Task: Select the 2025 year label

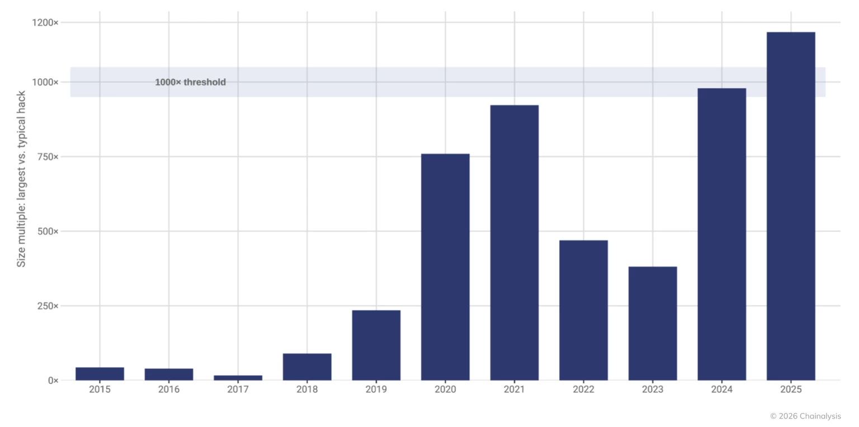Action: (792, 389)
